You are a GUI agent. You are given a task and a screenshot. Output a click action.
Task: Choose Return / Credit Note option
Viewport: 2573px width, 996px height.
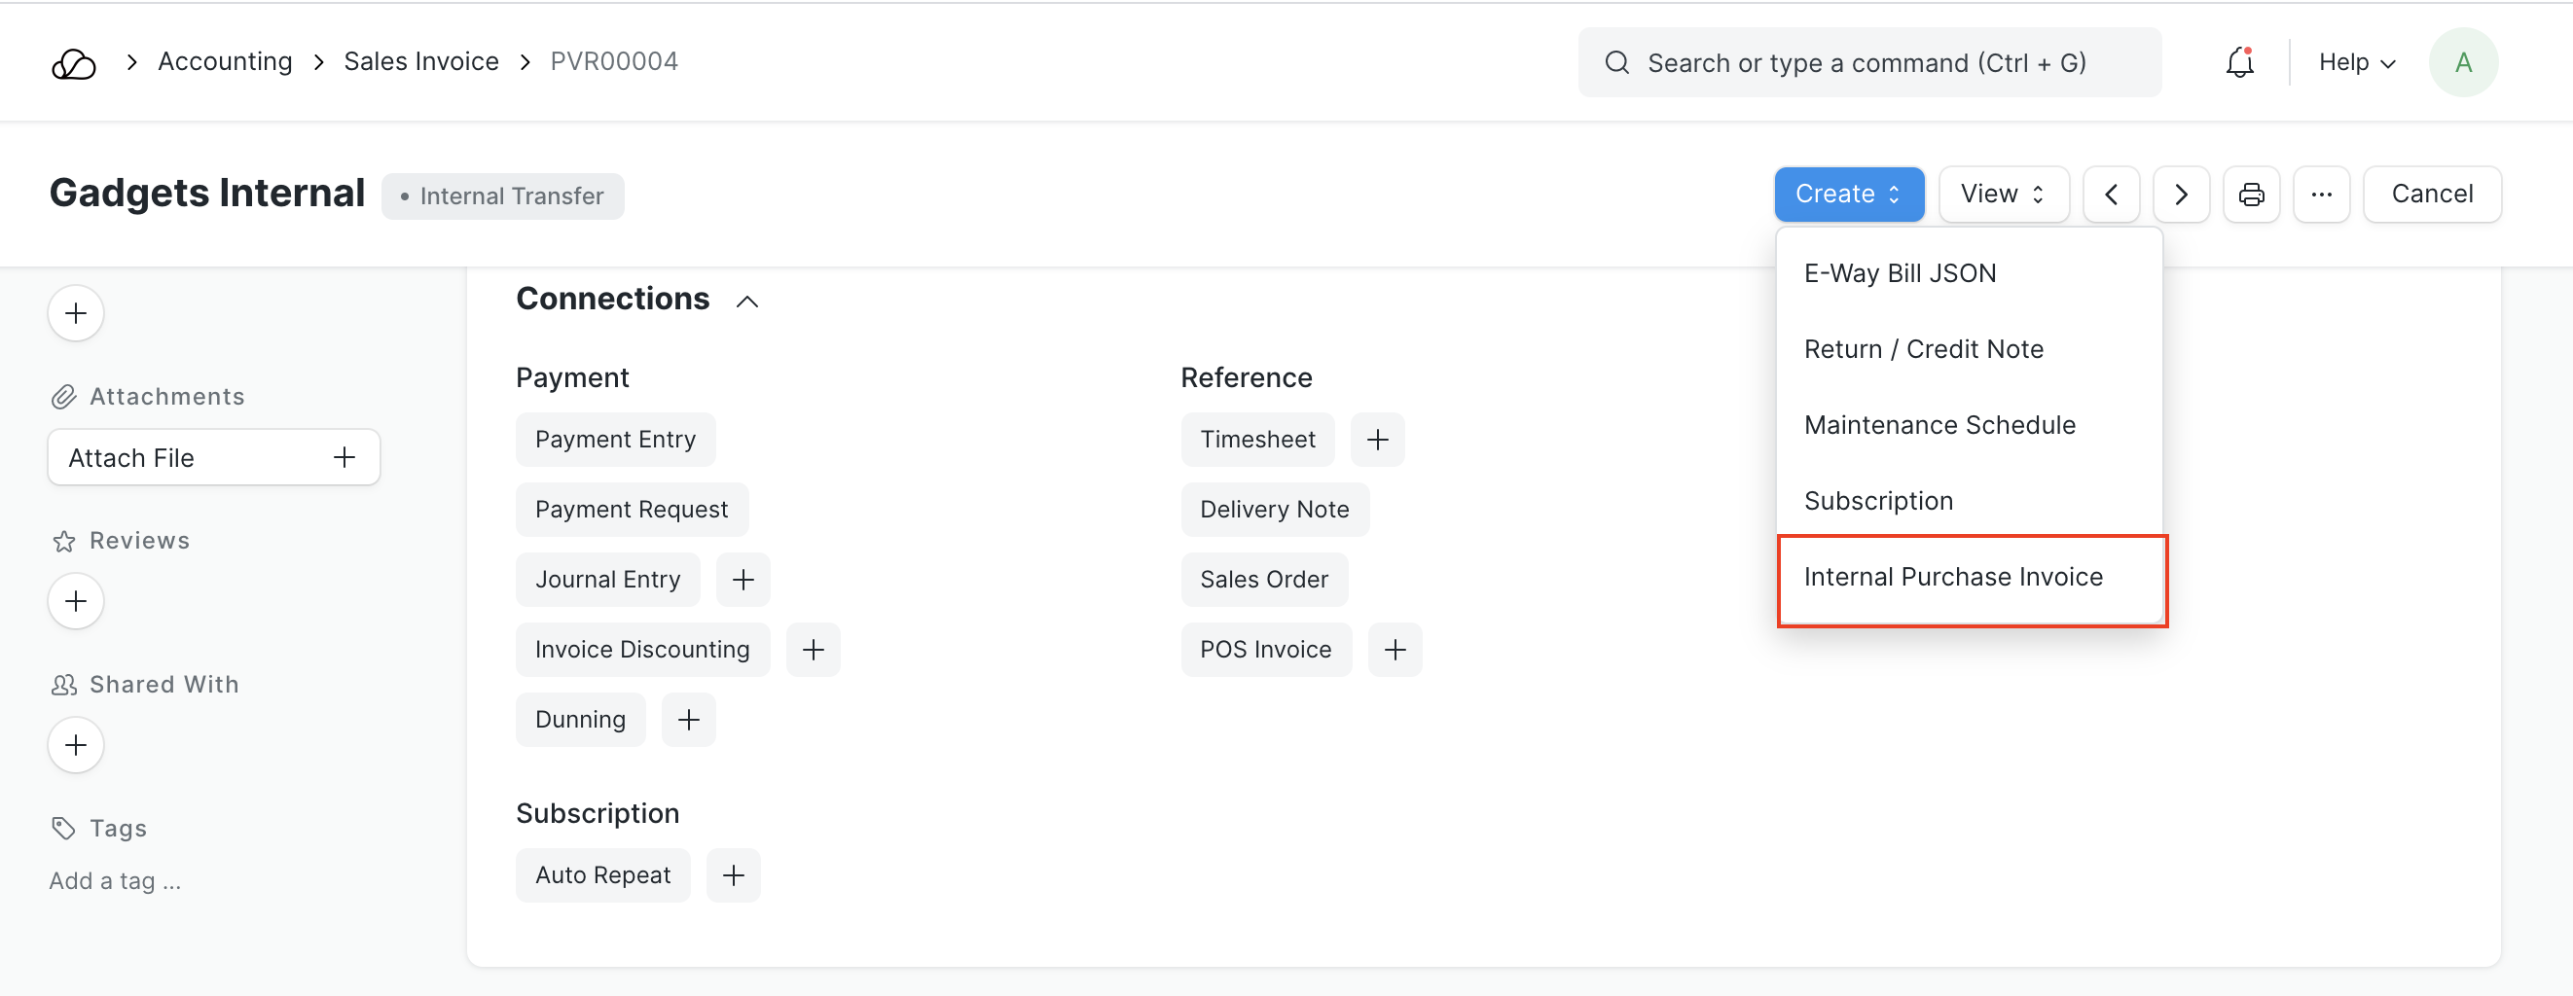coord(1923,349)
